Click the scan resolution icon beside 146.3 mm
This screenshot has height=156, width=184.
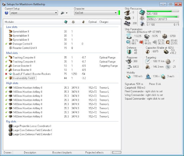[147, 67]
